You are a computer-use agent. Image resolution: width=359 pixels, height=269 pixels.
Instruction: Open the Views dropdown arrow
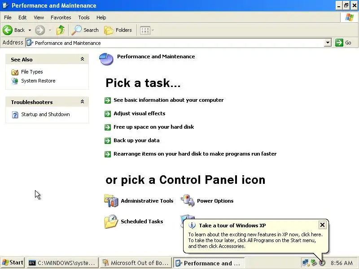[153, 30]
